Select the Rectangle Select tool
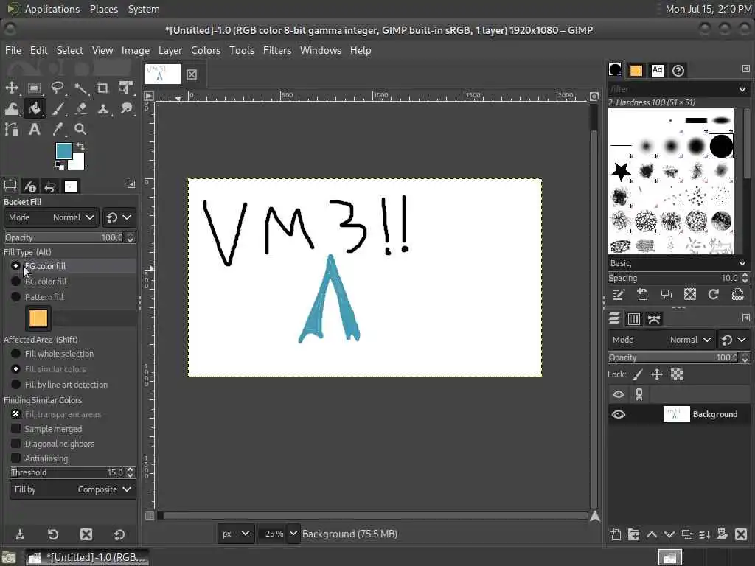 [34, 88]
